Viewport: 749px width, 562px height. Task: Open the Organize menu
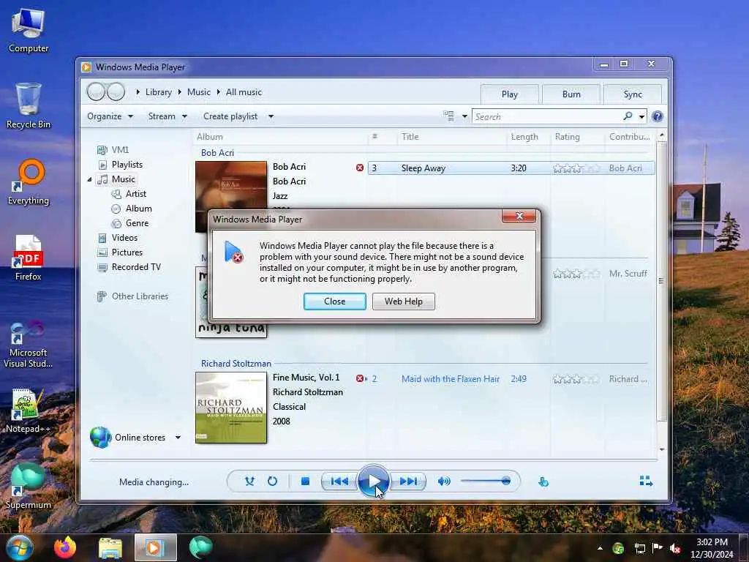110,116
